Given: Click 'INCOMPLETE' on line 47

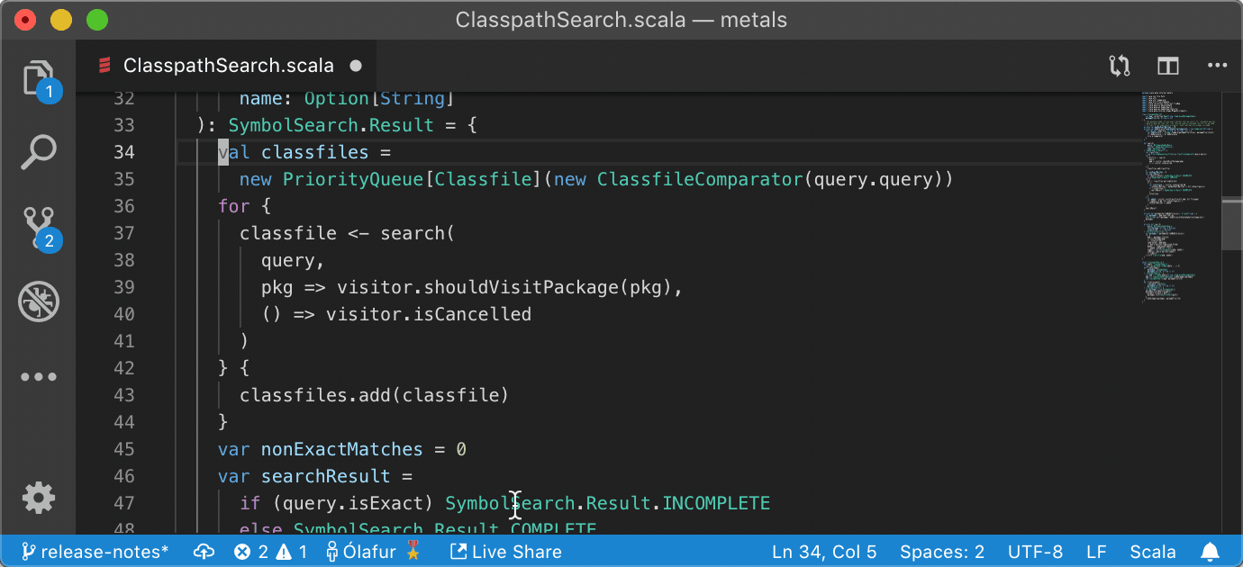Looking at the screenshot, I should click(x=717, y=503).
